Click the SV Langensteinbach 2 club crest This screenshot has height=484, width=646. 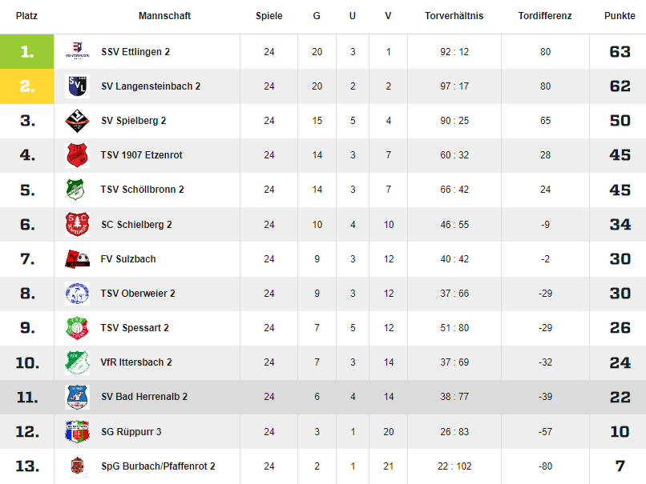[x=77, y=86]
